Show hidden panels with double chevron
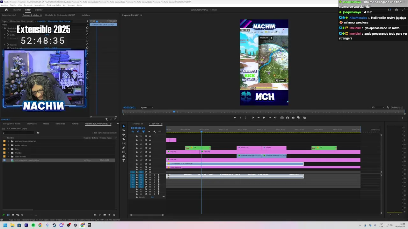Image resolution: width=408 pixels, height=229 pixels. 118,124
